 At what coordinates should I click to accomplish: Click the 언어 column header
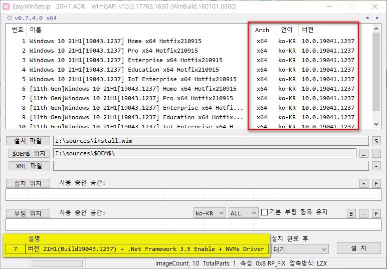point(287,30)
